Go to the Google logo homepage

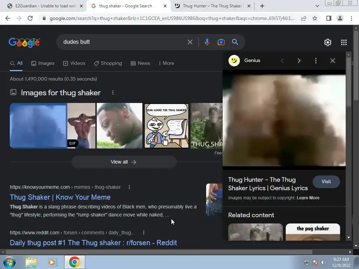tap(25, 42)
